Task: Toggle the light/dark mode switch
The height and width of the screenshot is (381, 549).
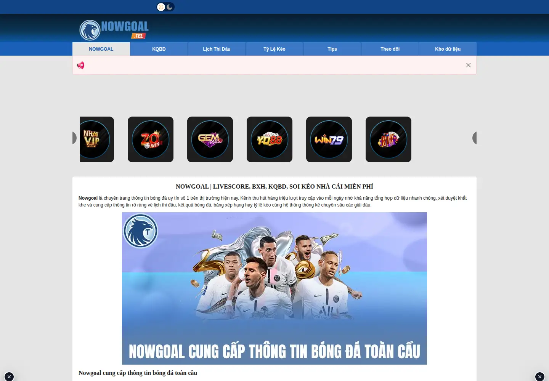Action: 165,7
